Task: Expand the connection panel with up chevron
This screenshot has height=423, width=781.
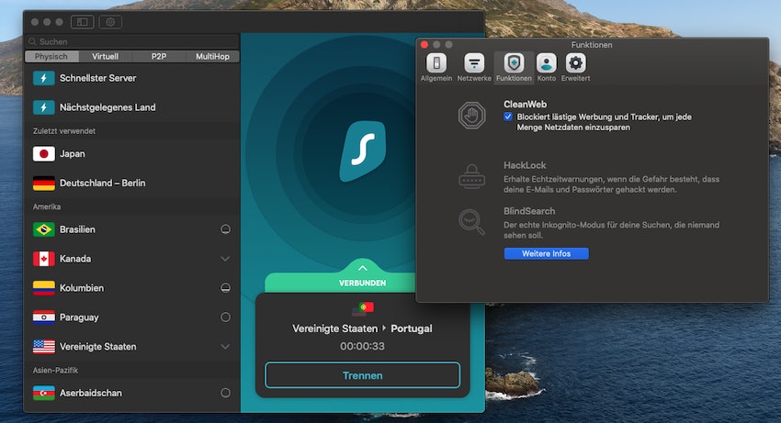Action: (x=362, y=266)
